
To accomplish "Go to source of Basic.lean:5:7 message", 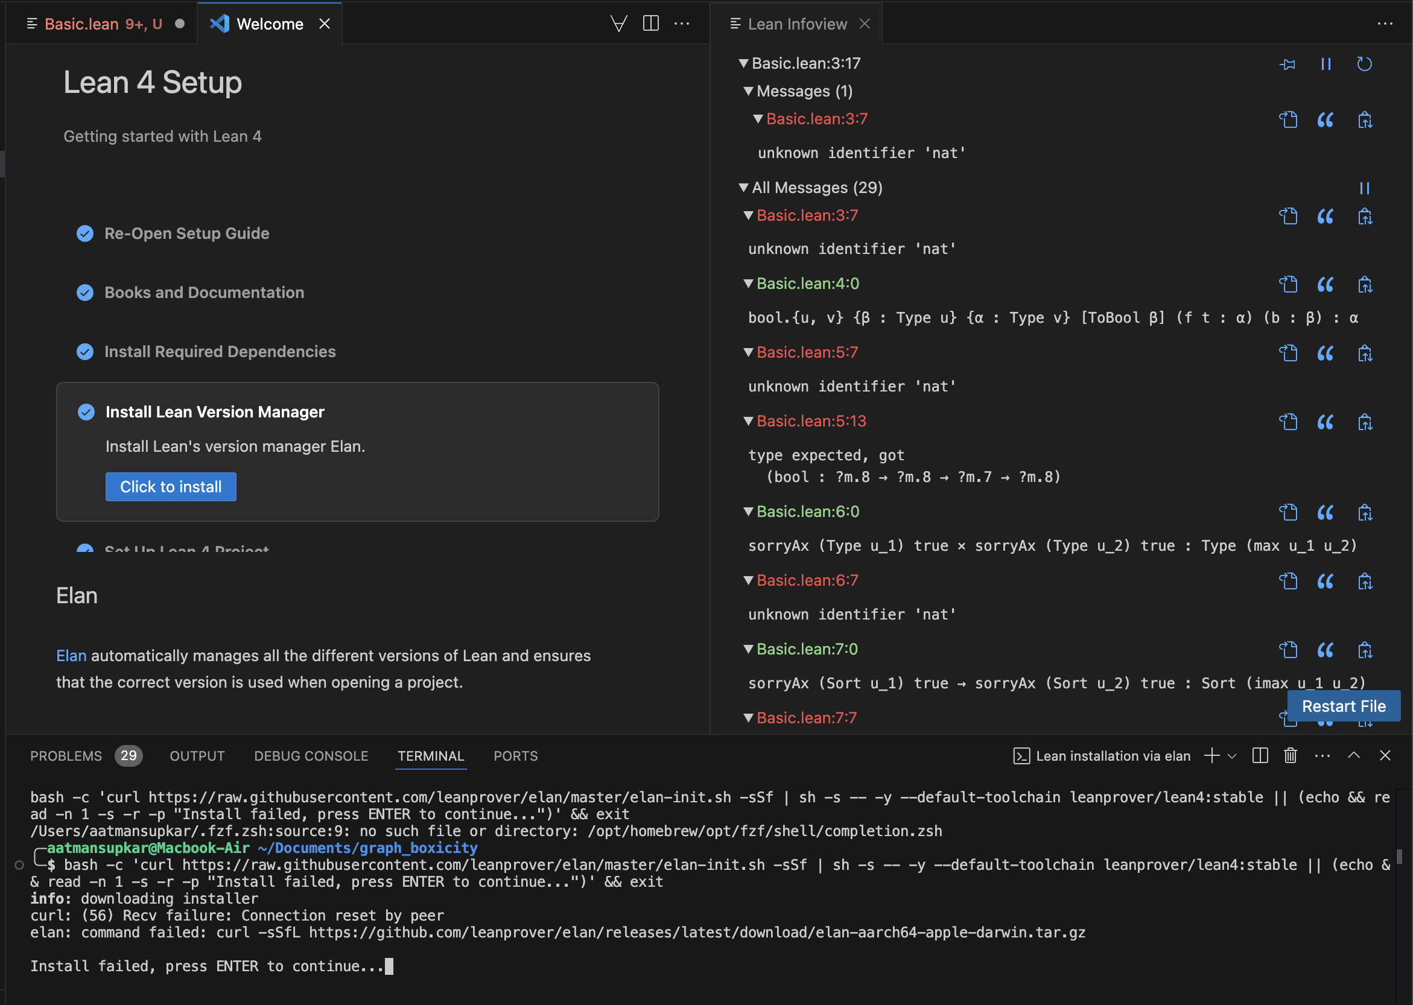I will tap(1288, 353).
